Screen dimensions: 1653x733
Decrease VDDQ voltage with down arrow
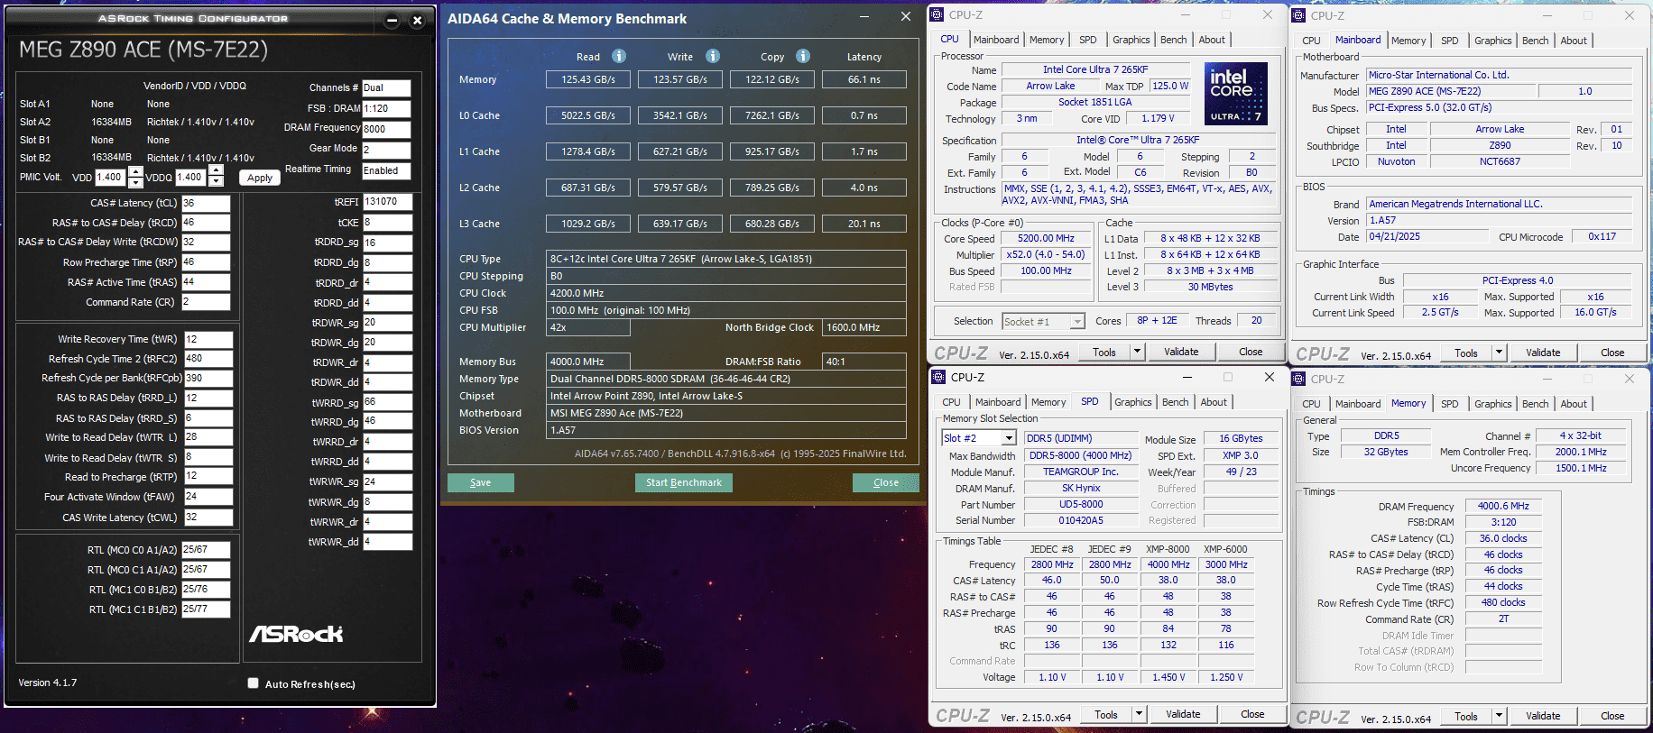click(217, 181)
